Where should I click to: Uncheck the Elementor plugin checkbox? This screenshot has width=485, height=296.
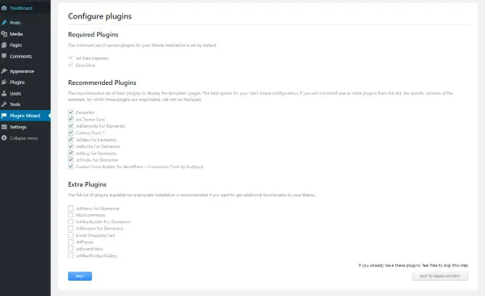pos(71,112)
